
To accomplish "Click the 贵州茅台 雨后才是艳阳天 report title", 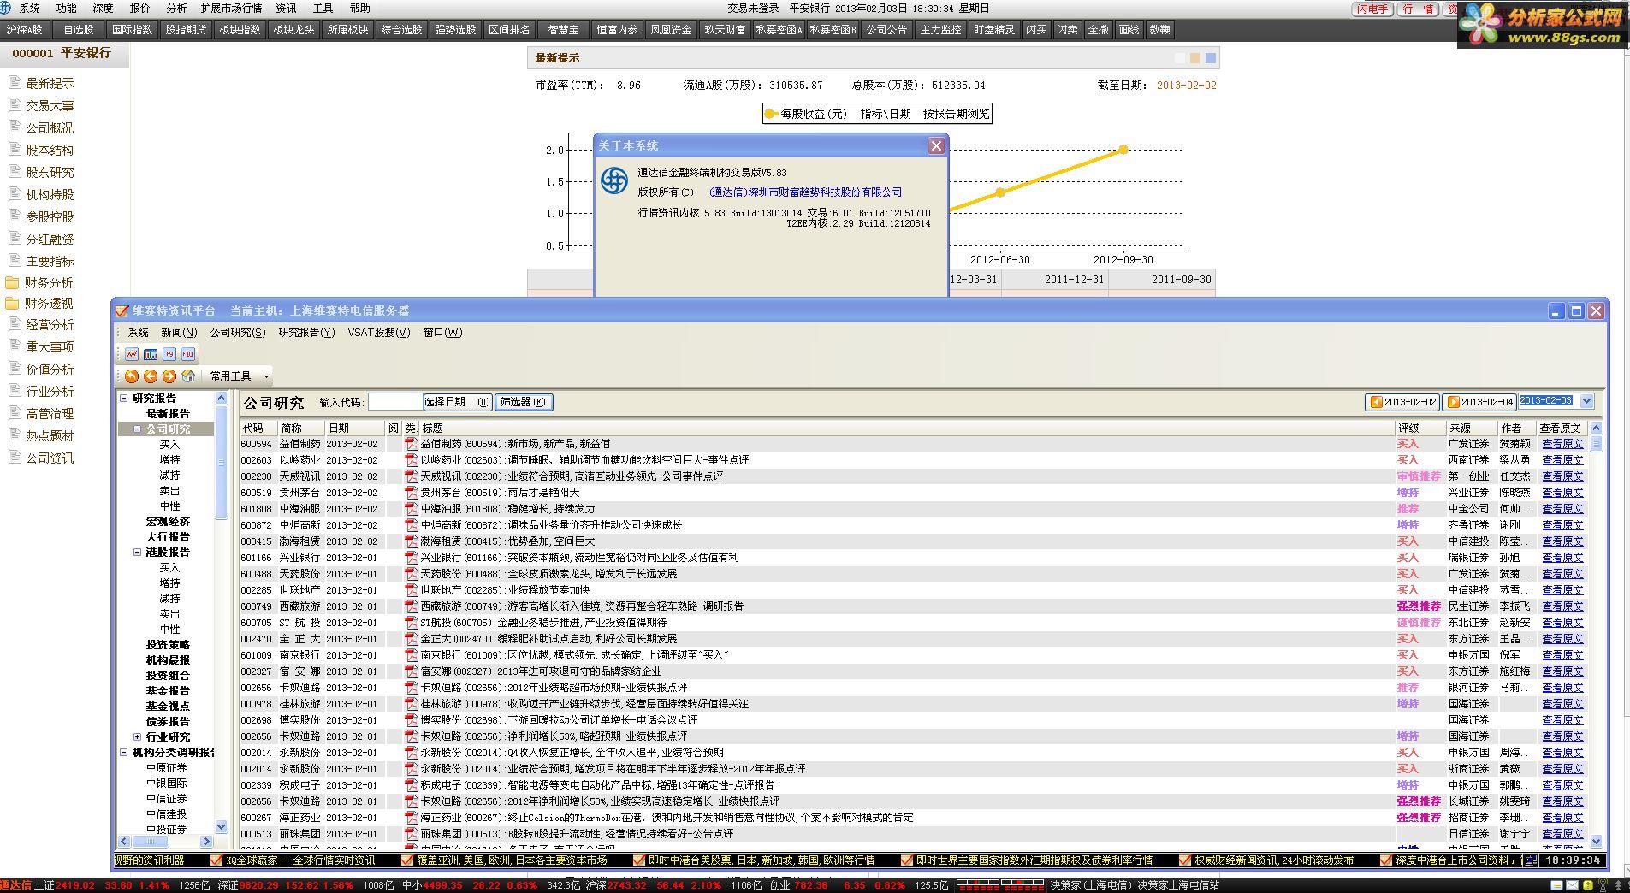I will [501, 493].
